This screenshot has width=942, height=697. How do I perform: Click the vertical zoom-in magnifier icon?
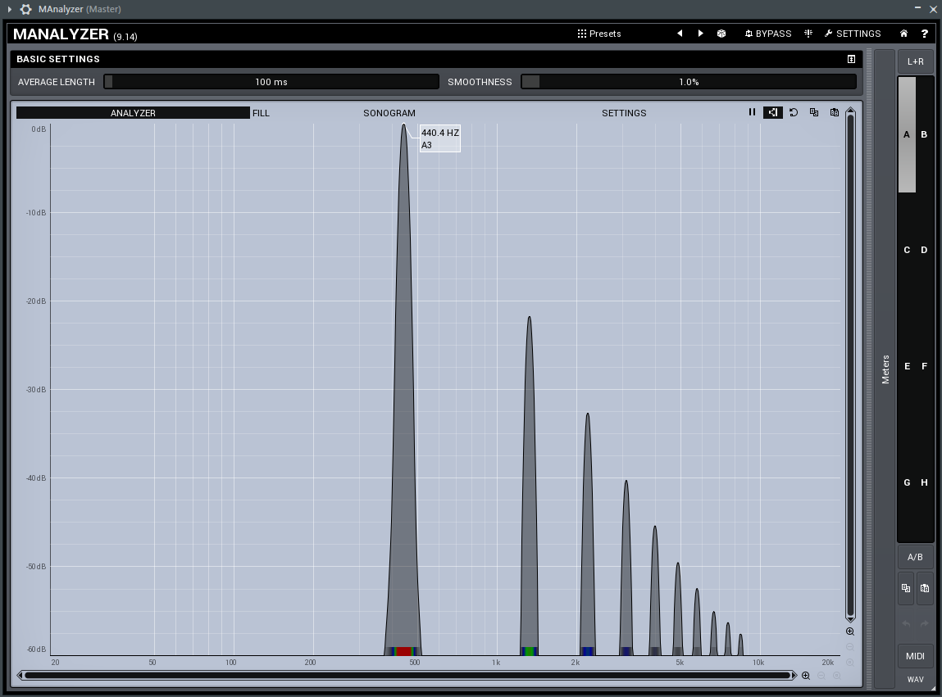pyautogui.click(x=850, y=631)
